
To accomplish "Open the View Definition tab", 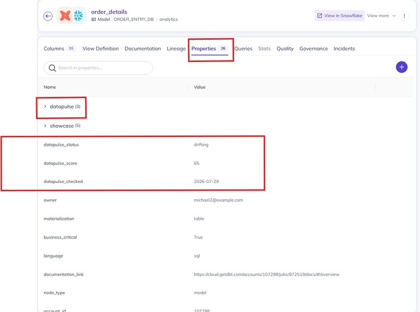I will (100, 49).
